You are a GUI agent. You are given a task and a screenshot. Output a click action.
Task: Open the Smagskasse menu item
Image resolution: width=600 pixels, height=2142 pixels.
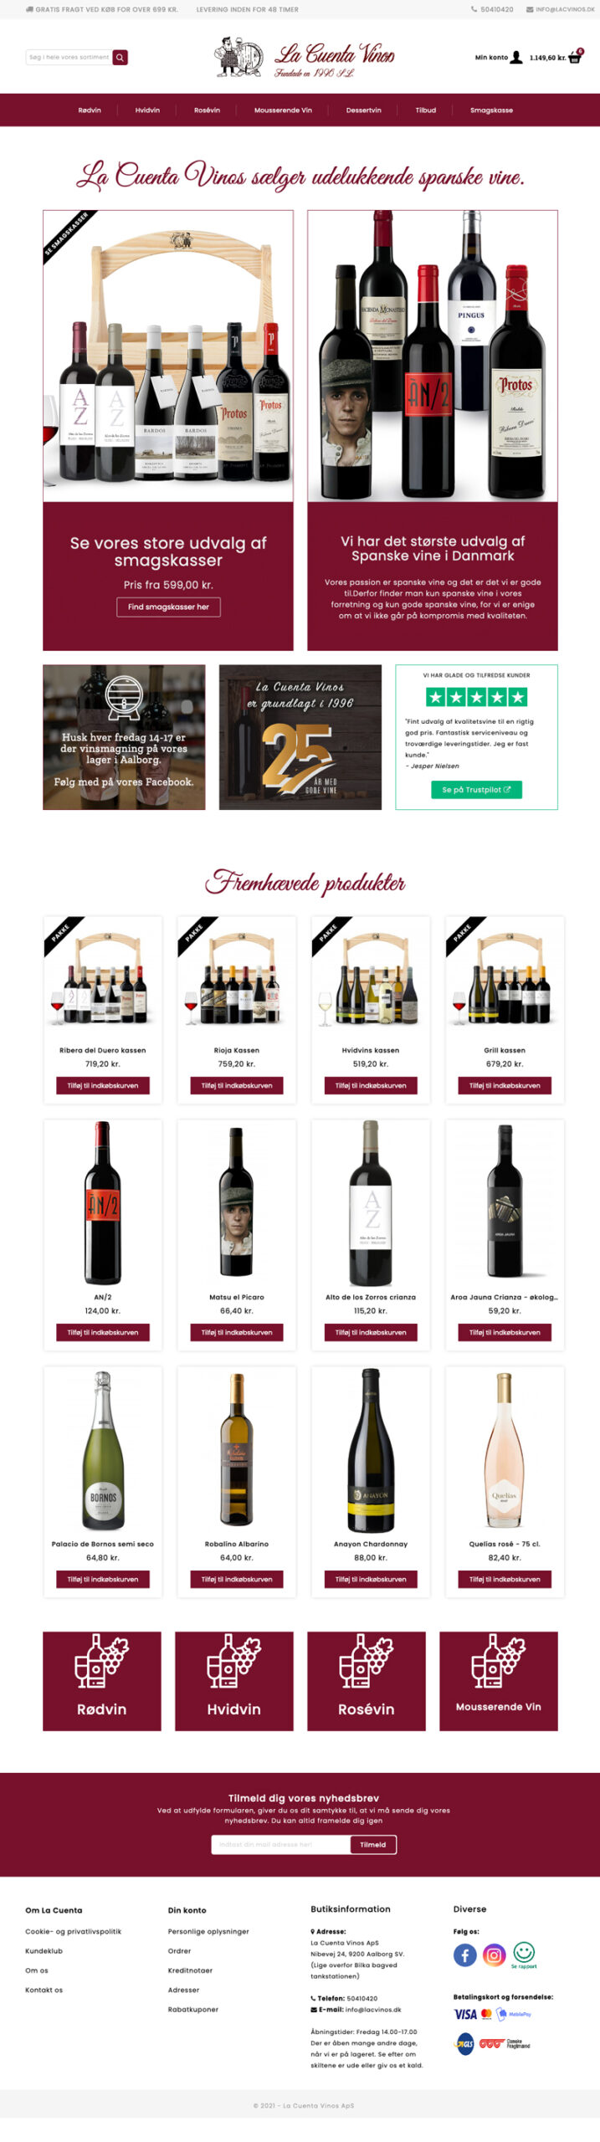click(491, 110)
